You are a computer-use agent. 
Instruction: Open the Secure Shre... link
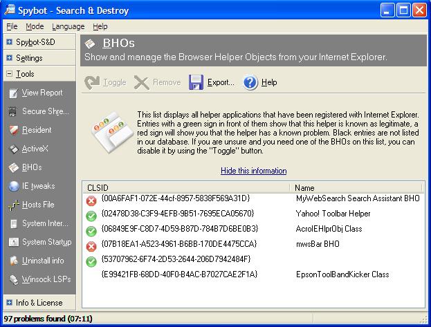(46, 111)
